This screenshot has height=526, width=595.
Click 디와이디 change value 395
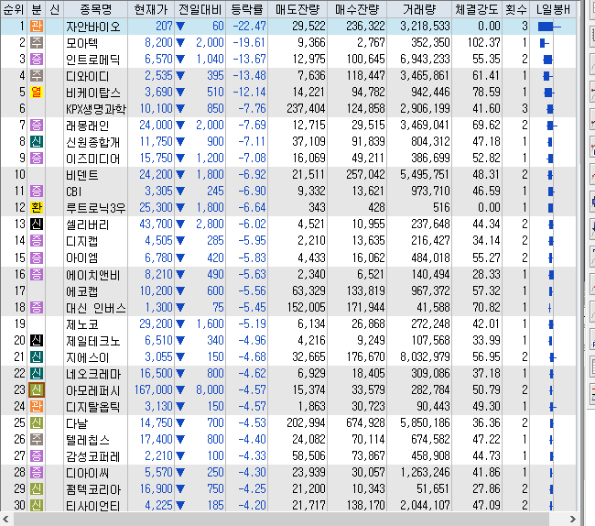[215, 75]
